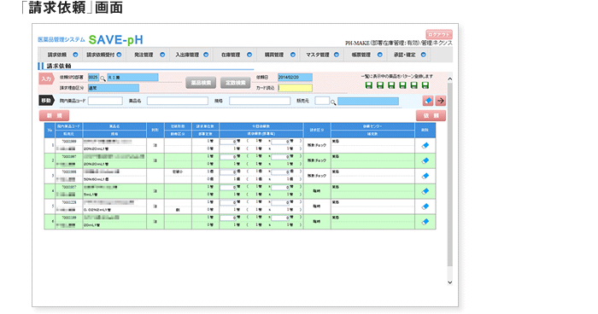Click the 薬品名 input field
This screenshot has height=314, width=598.
178,101
